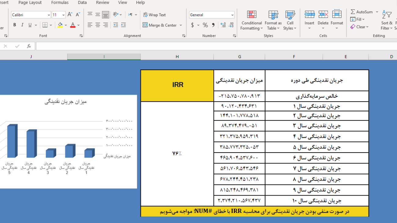This screenshot has height=223, width=397.
Task: Open Conditional Formatting menu
Action: point(251,20)
